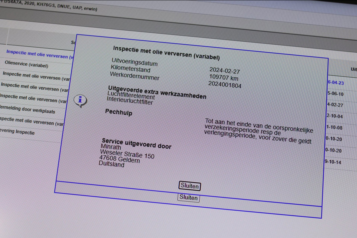Click the Interieurluchtfilter extra work item
The width and height of the screenshot is (357, 238).
130,102
